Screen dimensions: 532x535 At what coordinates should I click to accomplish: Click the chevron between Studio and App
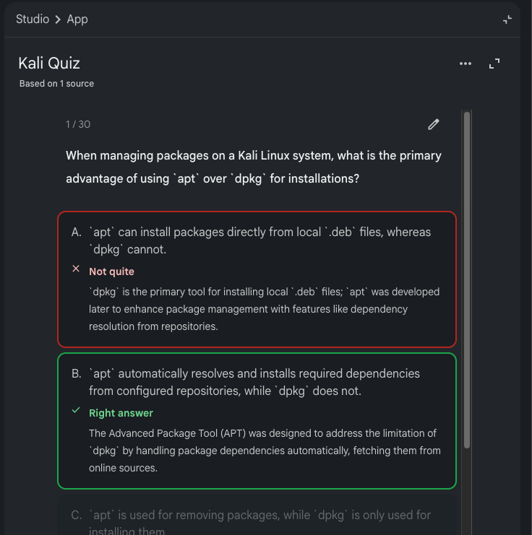click(58, 19)
